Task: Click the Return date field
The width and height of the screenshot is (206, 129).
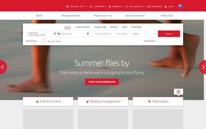Action: tap(121, 34)
